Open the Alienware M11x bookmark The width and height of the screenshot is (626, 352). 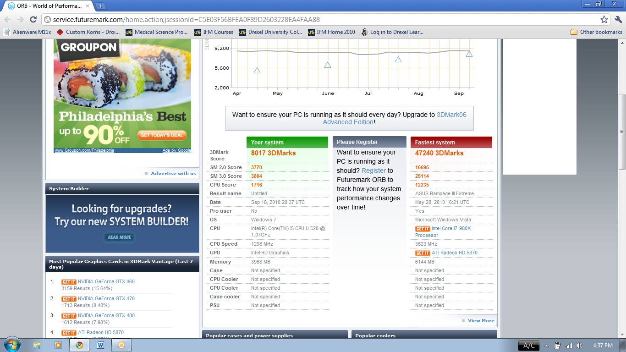(x=27, y=32)
